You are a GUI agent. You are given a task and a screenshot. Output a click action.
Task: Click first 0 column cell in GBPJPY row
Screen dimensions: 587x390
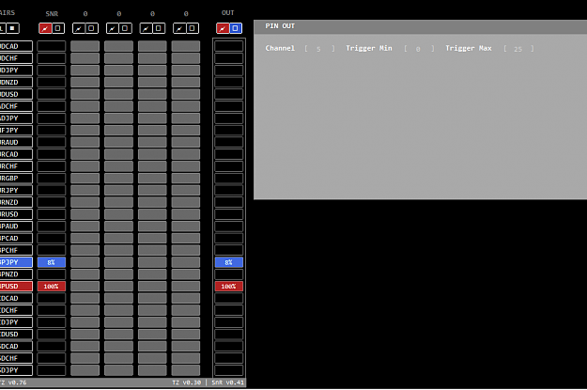(x=85, y=262)
